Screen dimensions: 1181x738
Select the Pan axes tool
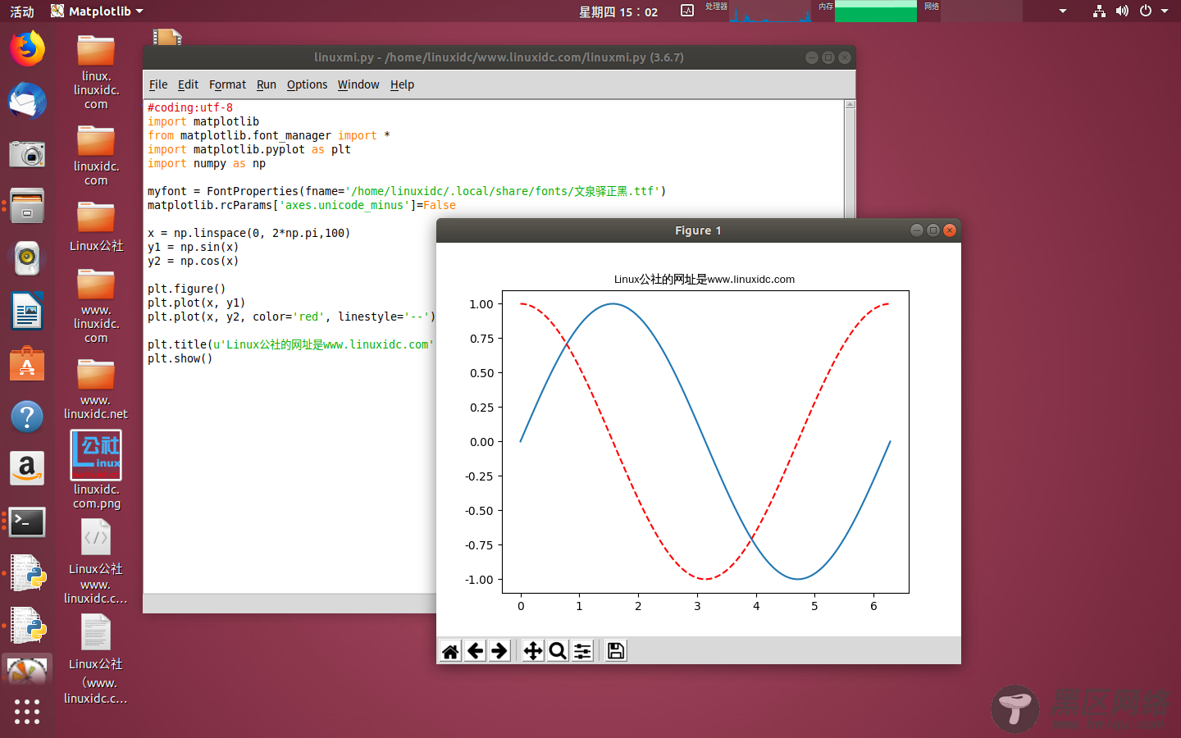(x=533, y=651)
